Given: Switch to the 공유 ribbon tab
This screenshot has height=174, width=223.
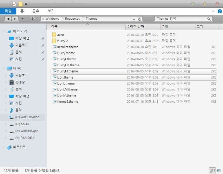Looking at the screenshot, I should click(x=36, y=11).
